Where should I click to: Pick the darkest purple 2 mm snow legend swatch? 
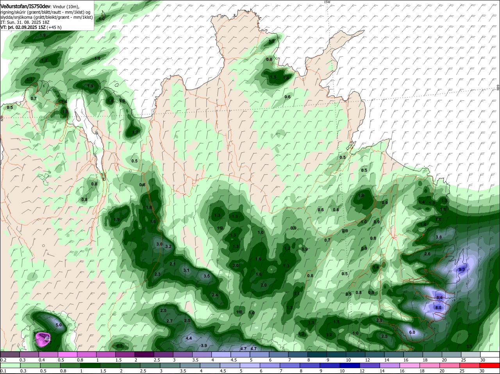tap(144, 354)
